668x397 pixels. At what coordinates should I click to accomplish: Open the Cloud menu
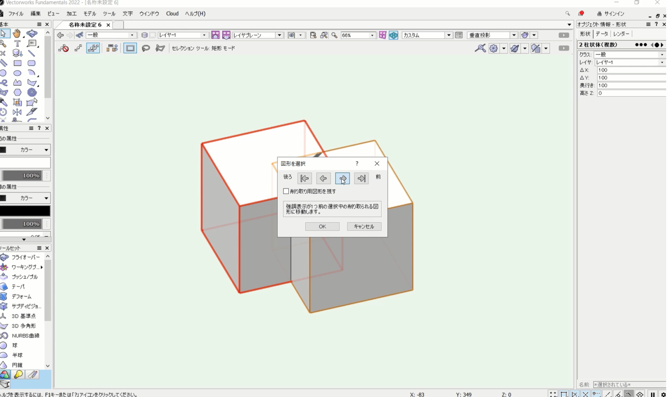(172, 13)
